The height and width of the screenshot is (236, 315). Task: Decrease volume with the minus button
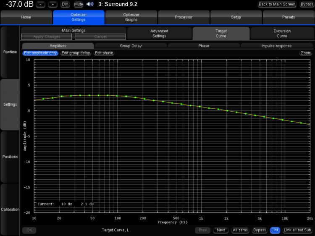coord(40,4)
